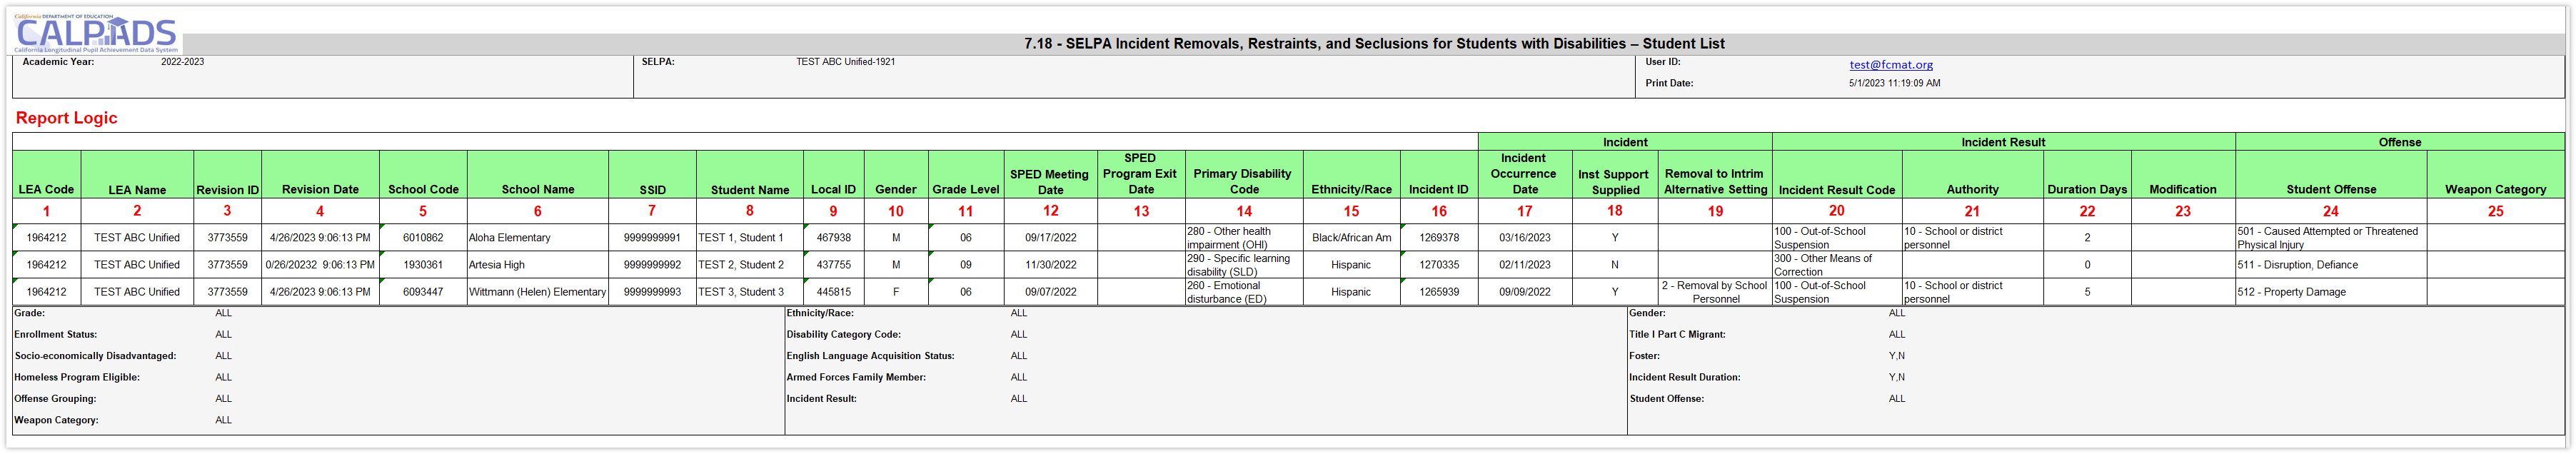Image resolution: width=2576 pixels, height=454 pixels.
Task: Click the CALPADS logo
Action: pos(97,35)
